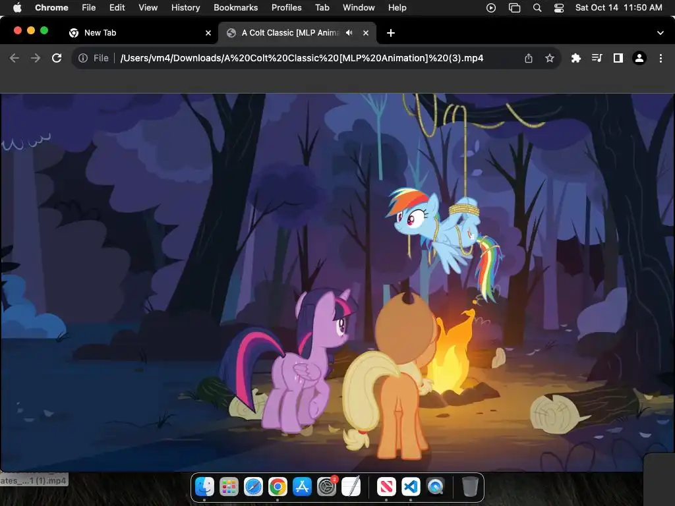The image size is (675, 506).
Task: View site information for the file
Action: tap(83, 58)
